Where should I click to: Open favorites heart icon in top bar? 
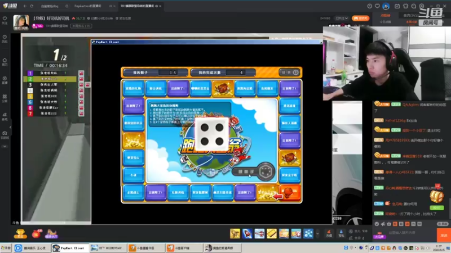pos(377,6)
